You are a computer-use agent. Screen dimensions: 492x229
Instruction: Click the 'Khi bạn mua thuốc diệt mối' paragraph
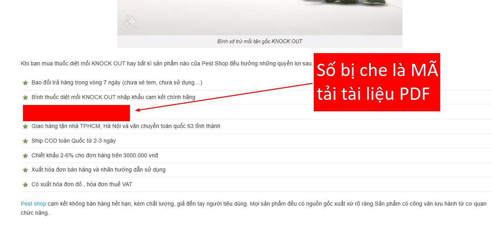point(166,63)
